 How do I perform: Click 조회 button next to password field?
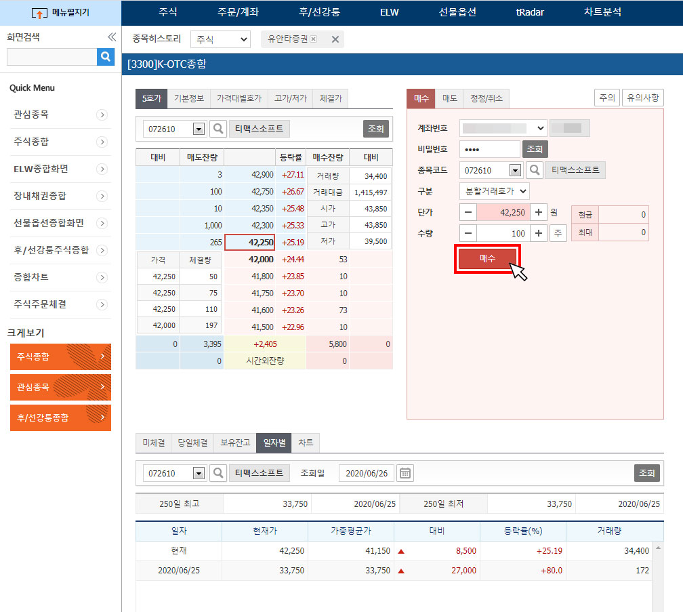(535, 149)
